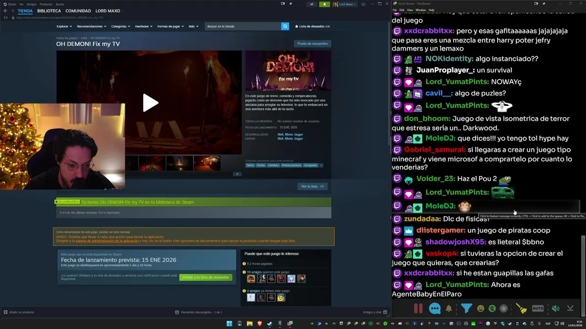The height and width of the screenshot is (329, 586).
Task: Jump to chat bottom with down arrow
Action: 570,308
